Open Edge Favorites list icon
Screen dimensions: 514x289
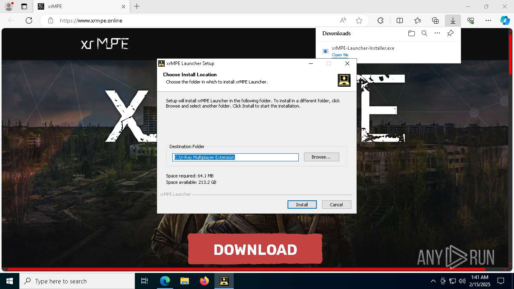click(418, 20)
